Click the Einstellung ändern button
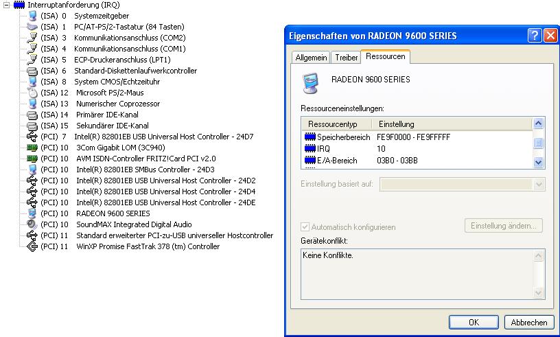Screen dimensions: 560x337 coord(504,226)
